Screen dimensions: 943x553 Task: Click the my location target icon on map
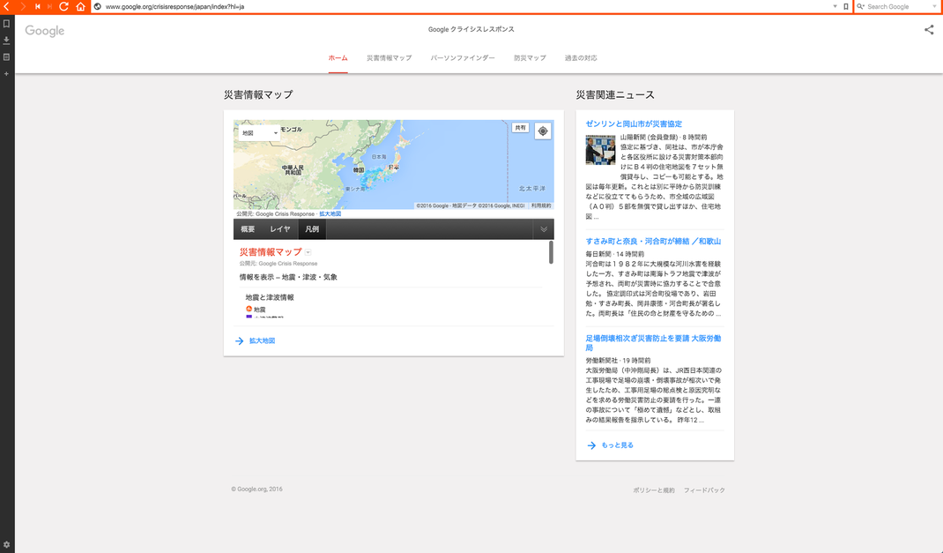[543, 131]
